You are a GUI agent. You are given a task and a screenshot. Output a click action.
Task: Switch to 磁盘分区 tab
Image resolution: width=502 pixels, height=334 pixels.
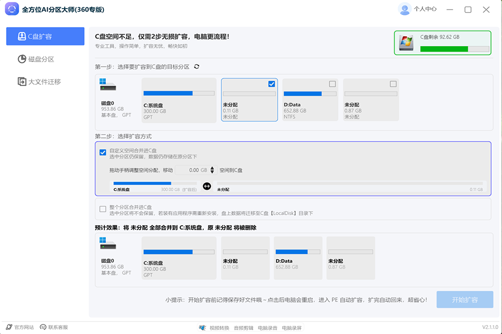click(x=41, y=59)
